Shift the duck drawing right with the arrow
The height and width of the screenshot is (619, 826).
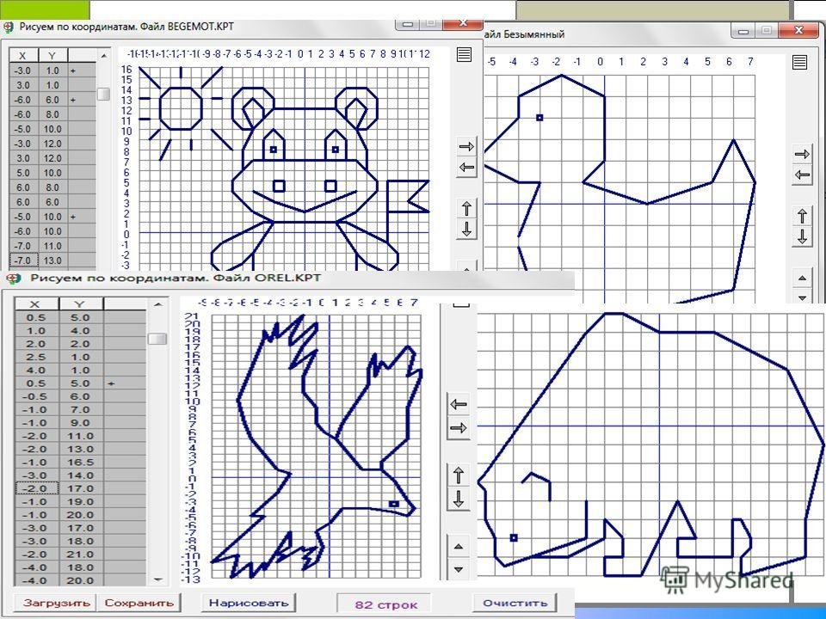(802, 154)
